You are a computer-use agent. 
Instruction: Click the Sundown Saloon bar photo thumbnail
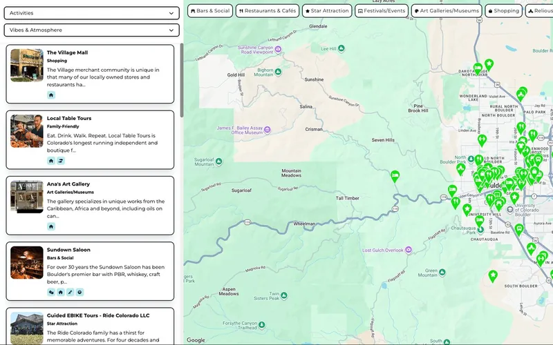point(27,262)
